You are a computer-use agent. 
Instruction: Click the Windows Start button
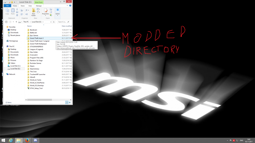point(3,140)
